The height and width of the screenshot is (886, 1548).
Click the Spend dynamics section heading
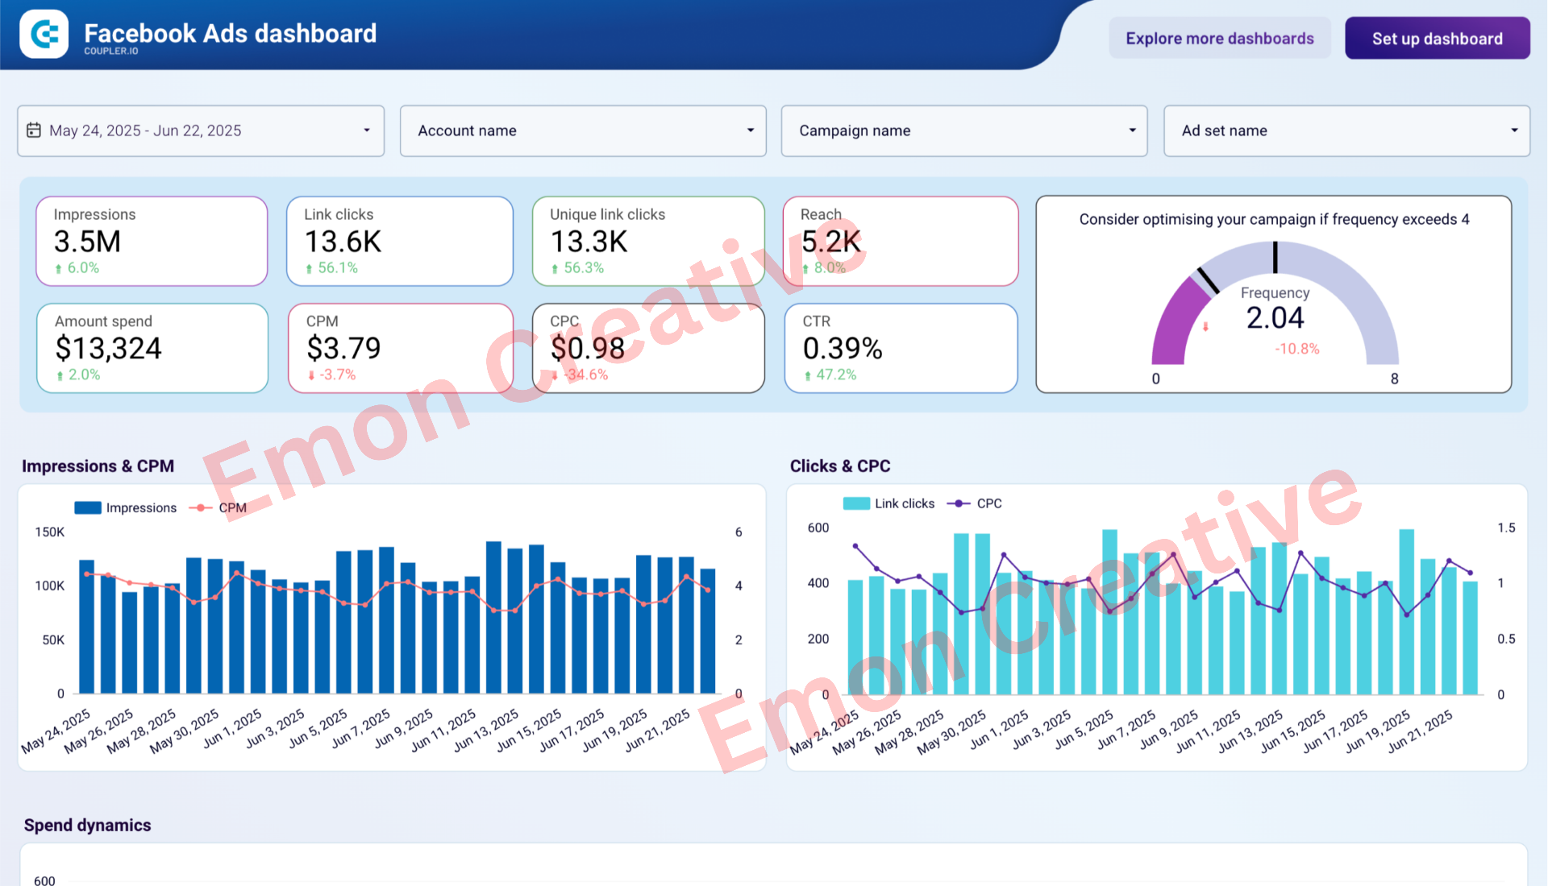coord(87,826)
